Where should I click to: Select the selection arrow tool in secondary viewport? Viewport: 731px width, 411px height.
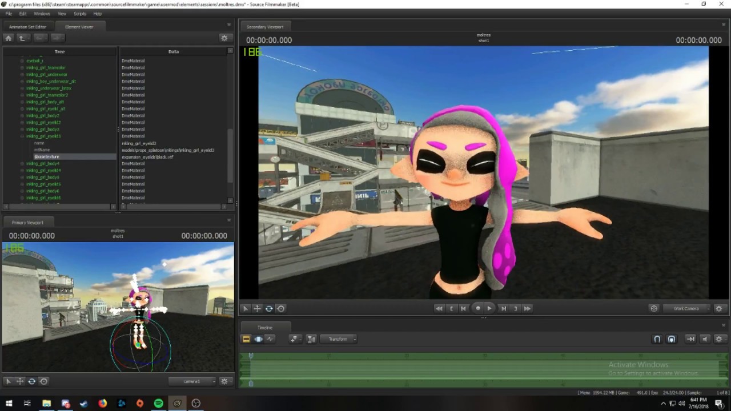246,308
